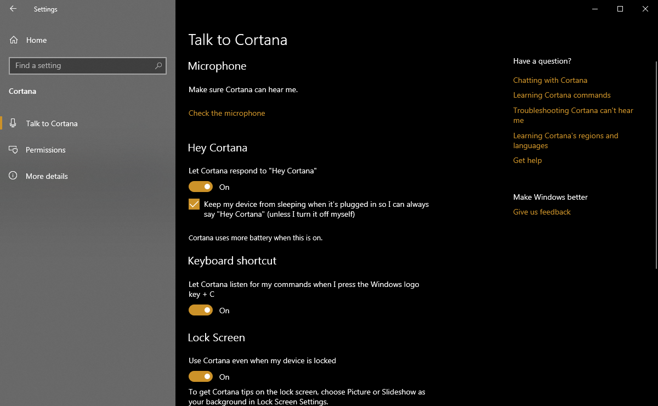Click the Settings window title text
658x406 pixels.
46,9
